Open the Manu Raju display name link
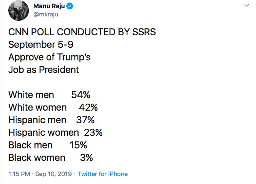This screenshot has height=184, width=256. pos(49,6)
